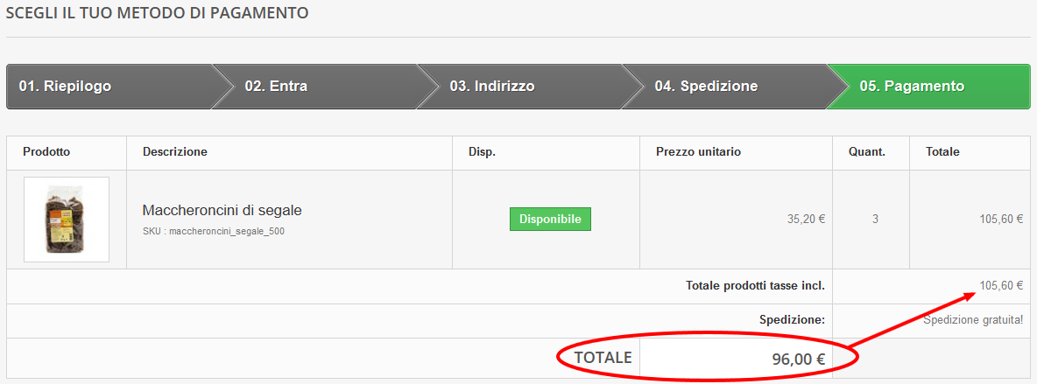Click the 05. Pagamento active step
Image resolution: width=1037 pixels, height=384 pixels.
tap(911, 87)
